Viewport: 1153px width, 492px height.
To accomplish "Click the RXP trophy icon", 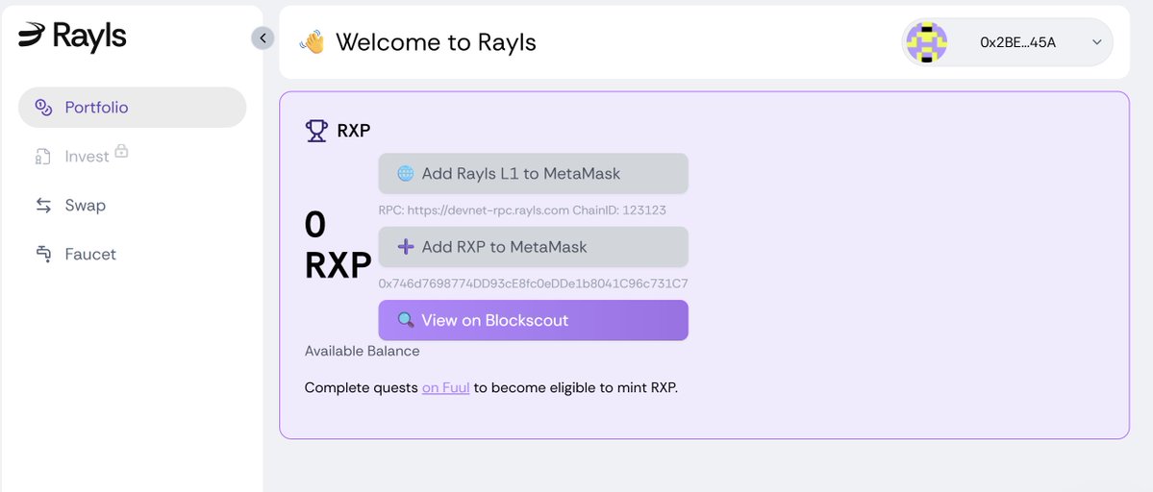I will tap(316, 131).
